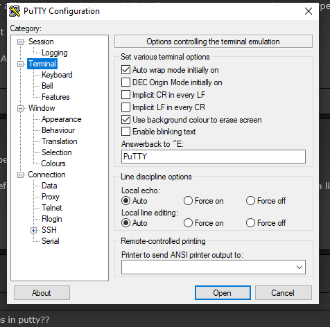The height and width of the screenshot is (327, 330).
Task: Open Keyboard settings category
Action: pos(57,75)
